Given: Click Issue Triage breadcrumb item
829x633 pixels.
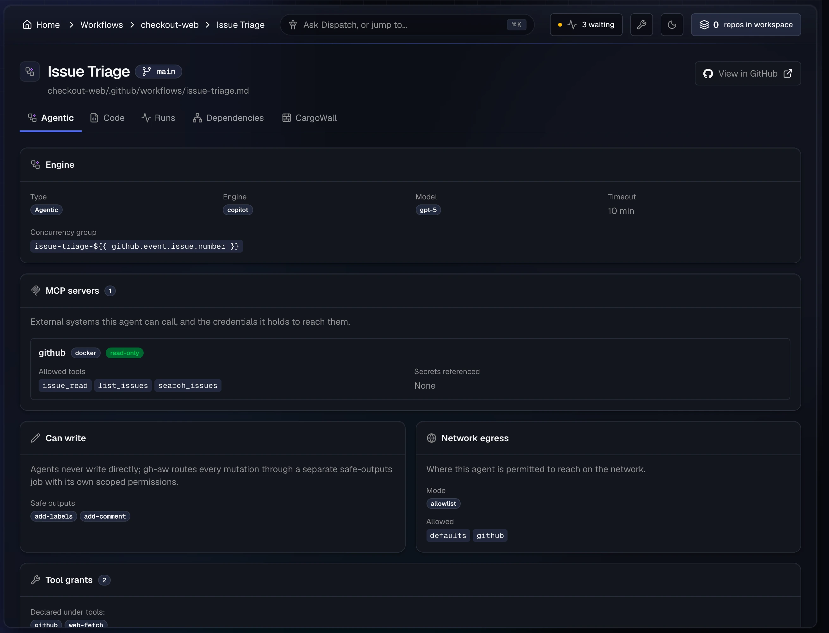Looking at the screenshot, I should (x=240, y=25).
